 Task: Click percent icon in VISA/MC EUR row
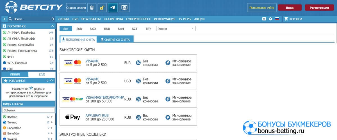138,63
